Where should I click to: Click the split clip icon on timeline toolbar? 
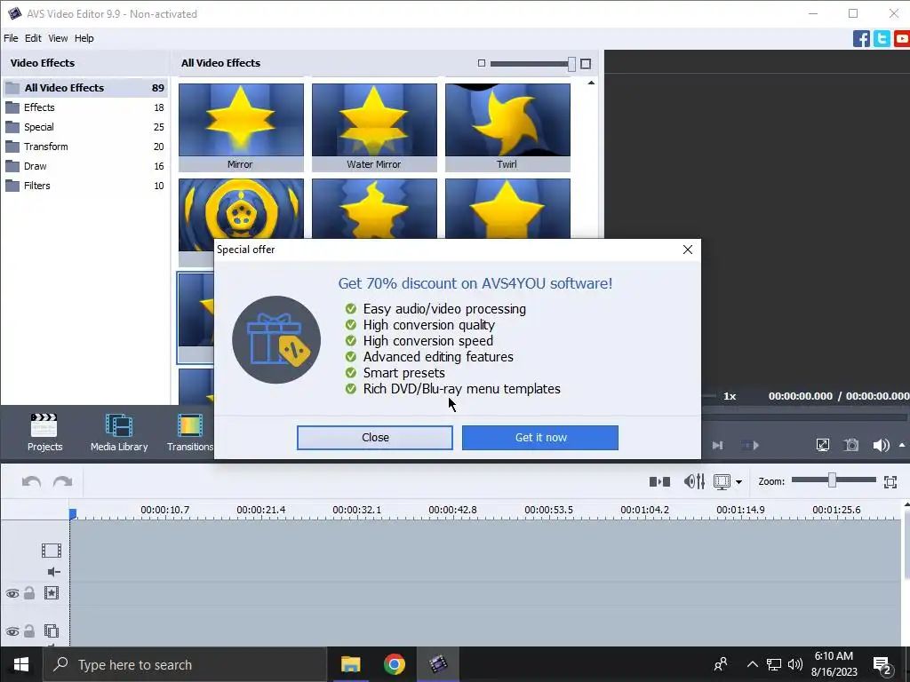[659, 481]
